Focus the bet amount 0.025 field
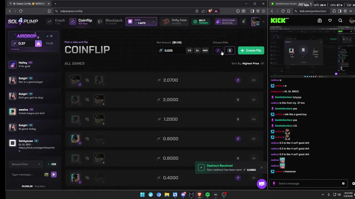Image resolution: width=355 pixels, height=199 pixels. coord(171,51)
